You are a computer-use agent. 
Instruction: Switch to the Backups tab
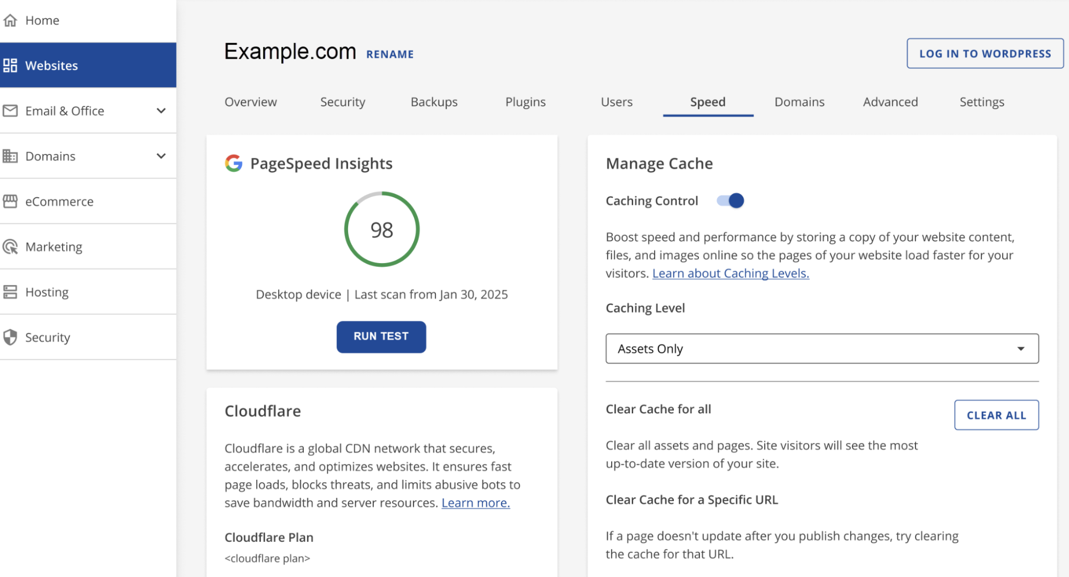point(434,102)
